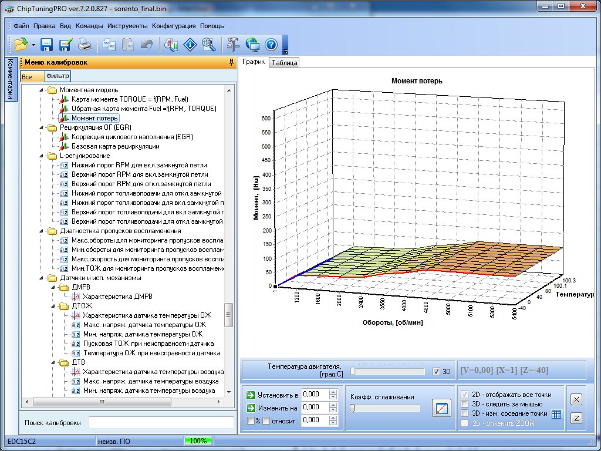This screenshot has height=451, width=601.
Task: Click the open file folder icon
Action: click(x=21, y=44)
